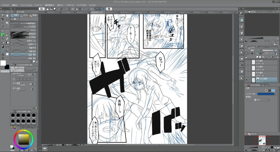Click the wrench icon in tool property
The width and height of the screenshot is (280, 152).
(x=37, y=108)
